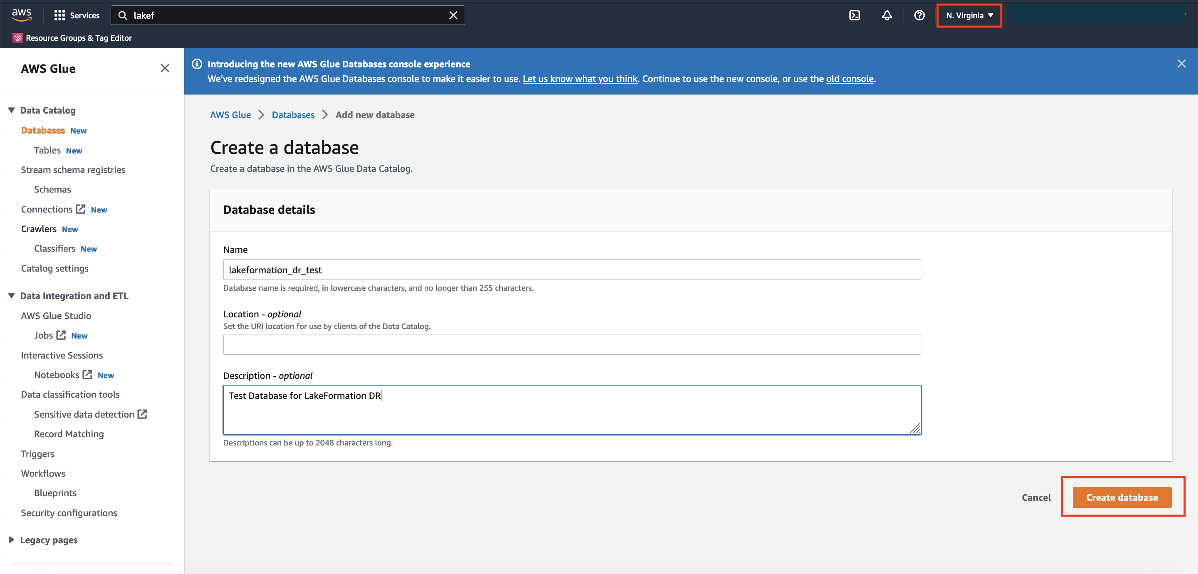Open Crawlers in the sidebar
The width and height of the screenshot is (1198, 574).
point(39,229)
